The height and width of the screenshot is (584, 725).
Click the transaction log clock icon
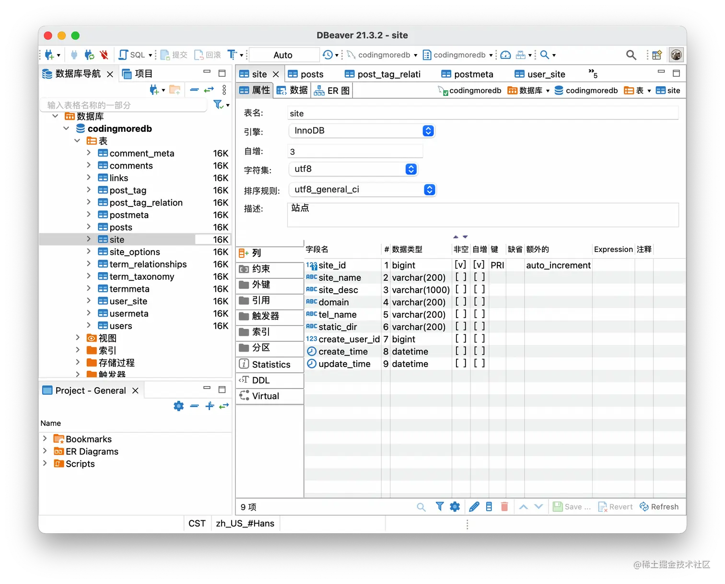[328, 55]
